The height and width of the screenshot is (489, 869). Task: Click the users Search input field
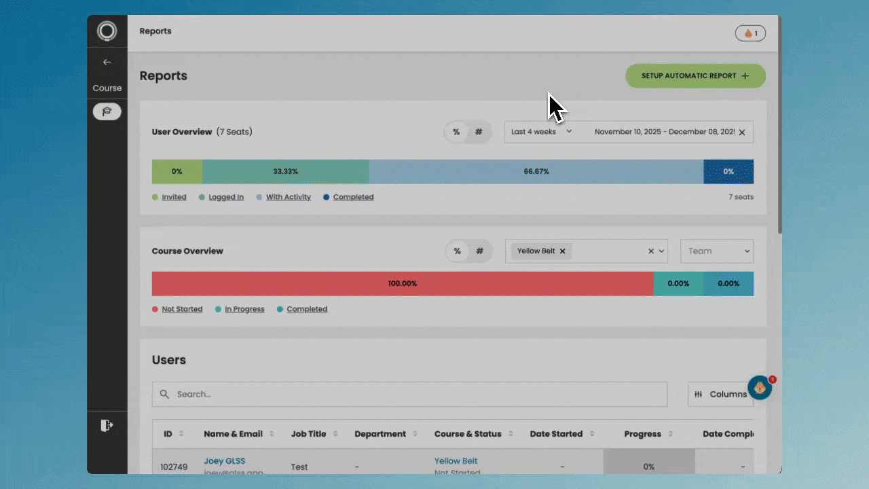pos(409,394)
